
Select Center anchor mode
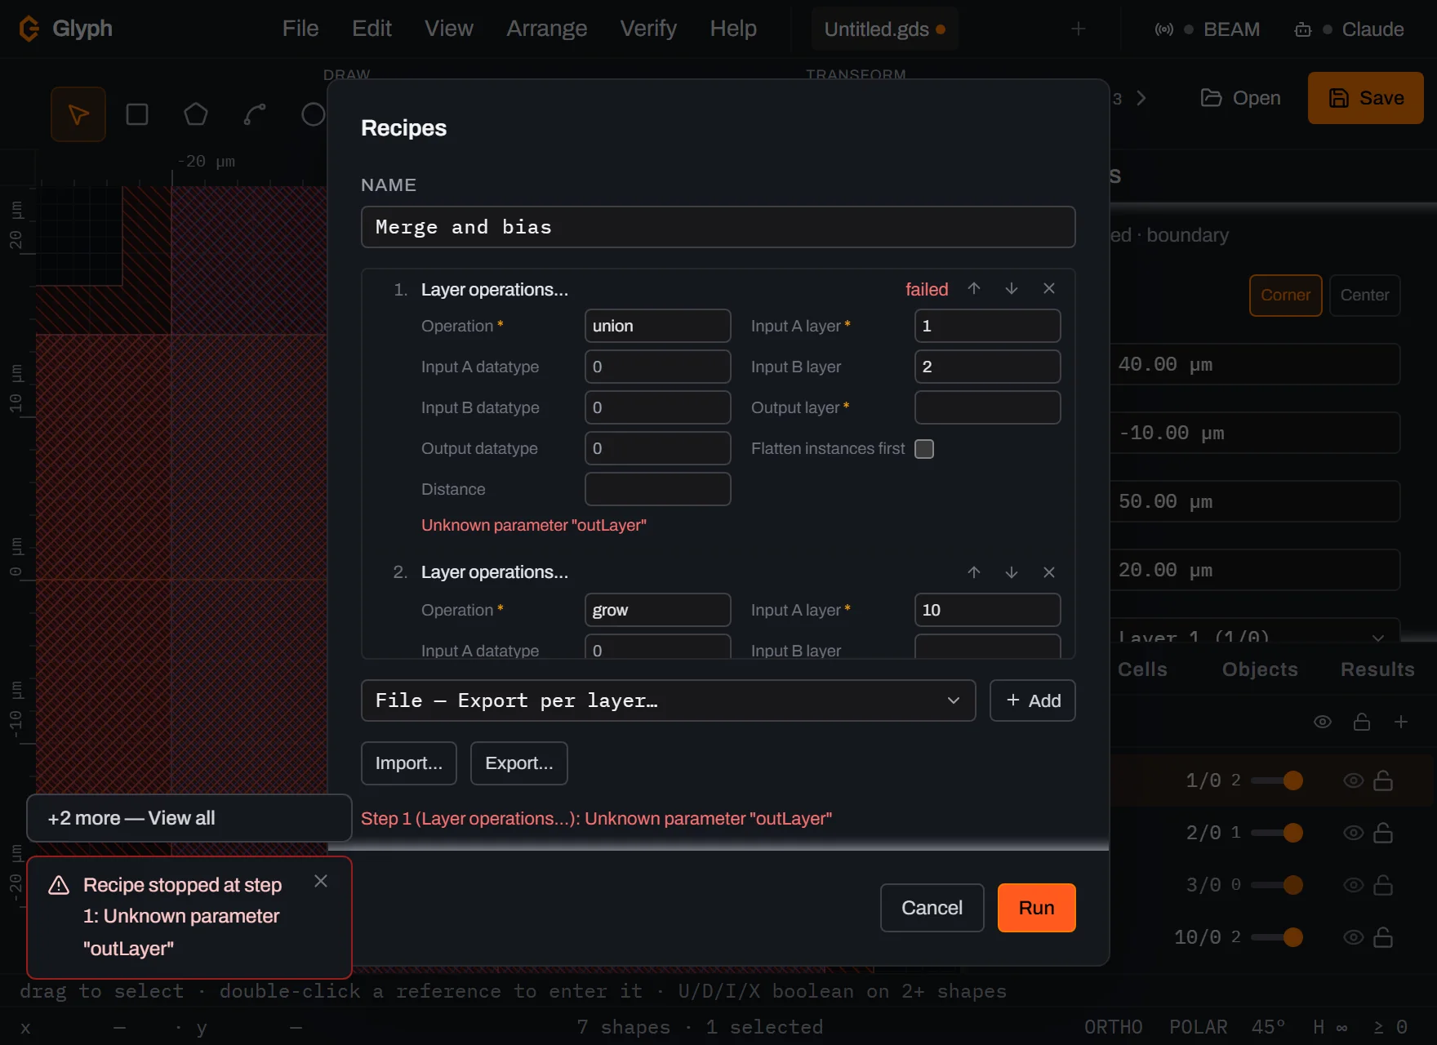tap(1365, 296)
